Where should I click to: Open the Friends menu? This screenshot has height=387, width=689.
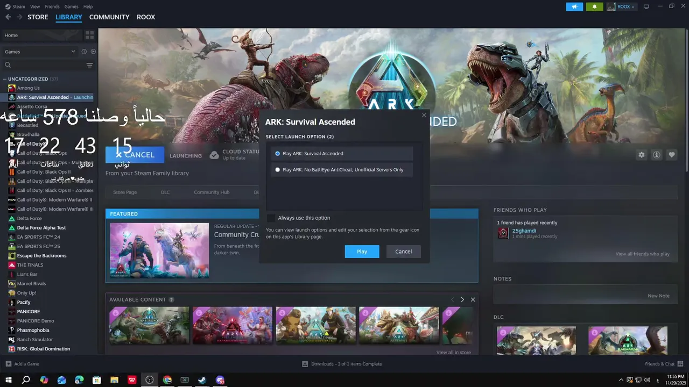tap(52, 6)
